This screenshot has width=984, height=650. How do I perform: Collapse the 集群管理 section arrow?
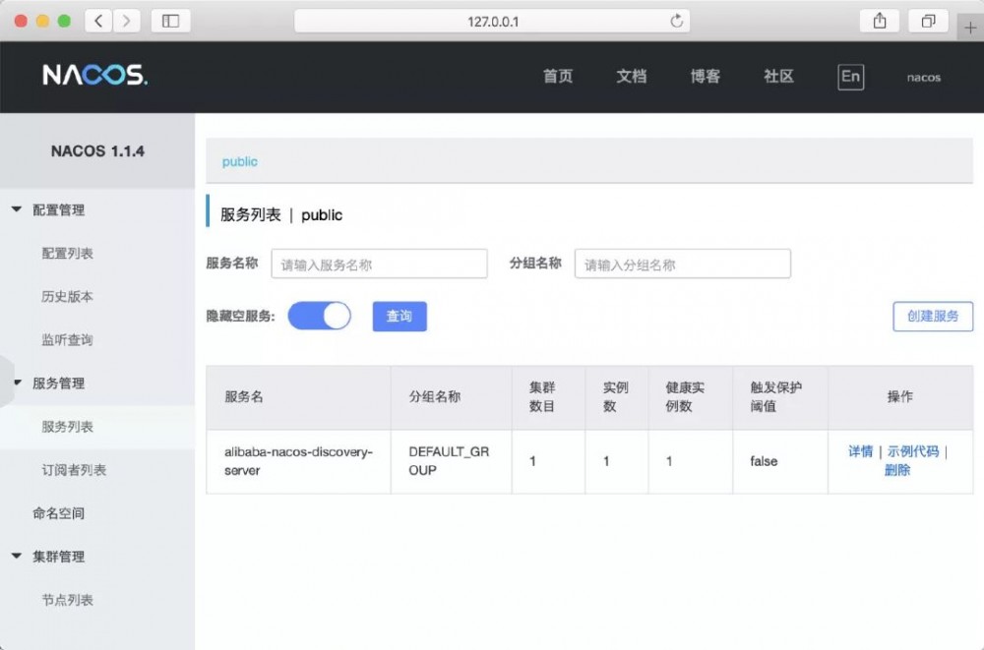(x=17, y=556)
